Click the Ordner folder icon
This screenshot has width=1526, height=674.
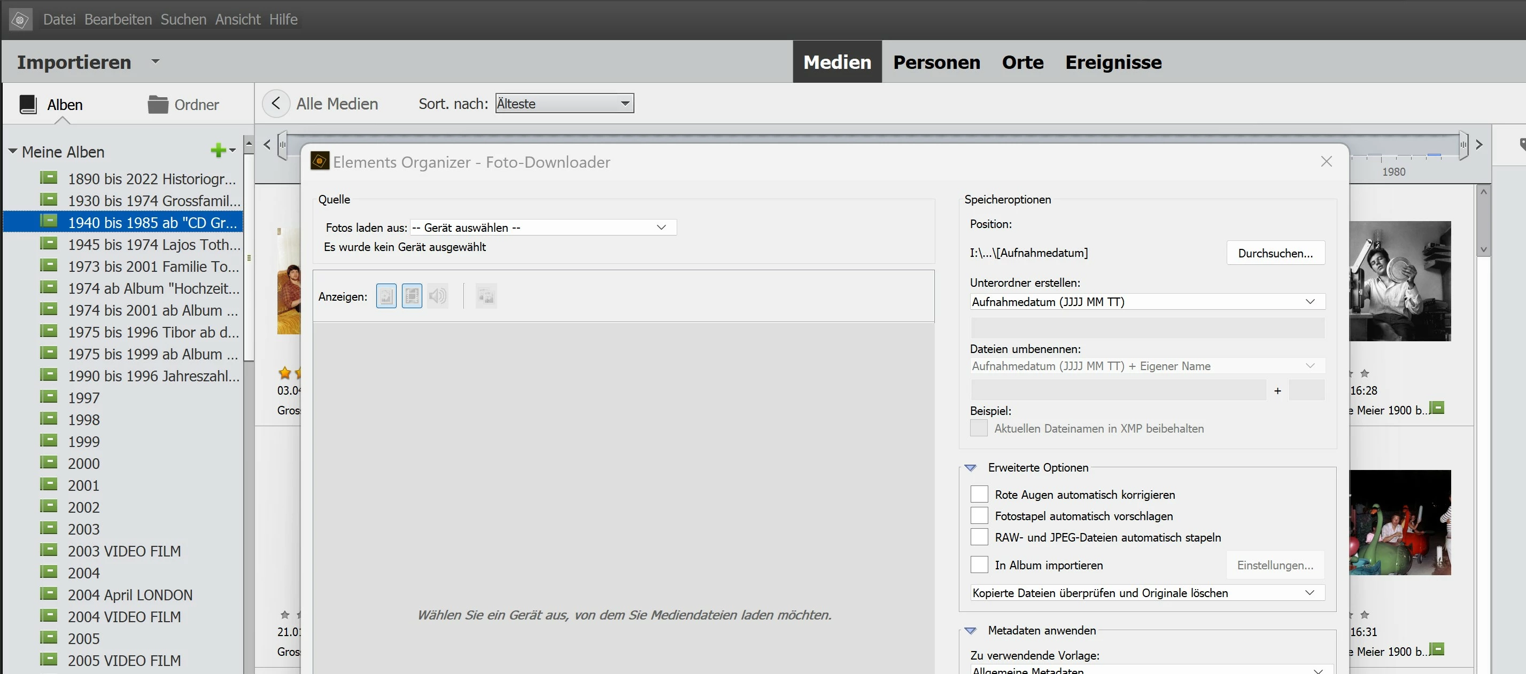158,105
